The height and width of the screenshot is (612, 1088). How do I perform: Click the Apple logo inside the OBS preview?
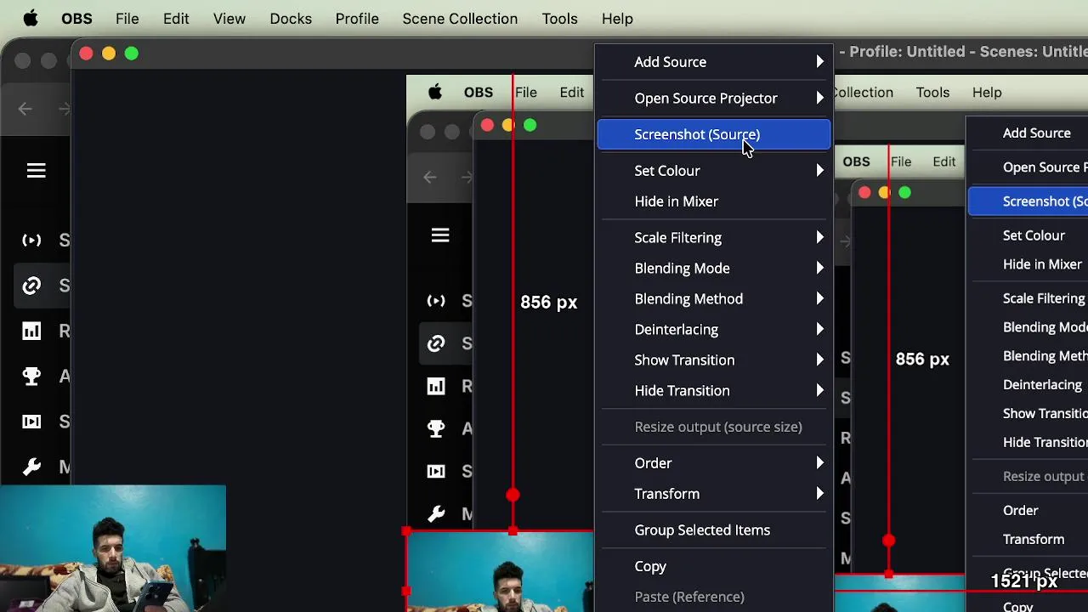[x=435, y=92]
